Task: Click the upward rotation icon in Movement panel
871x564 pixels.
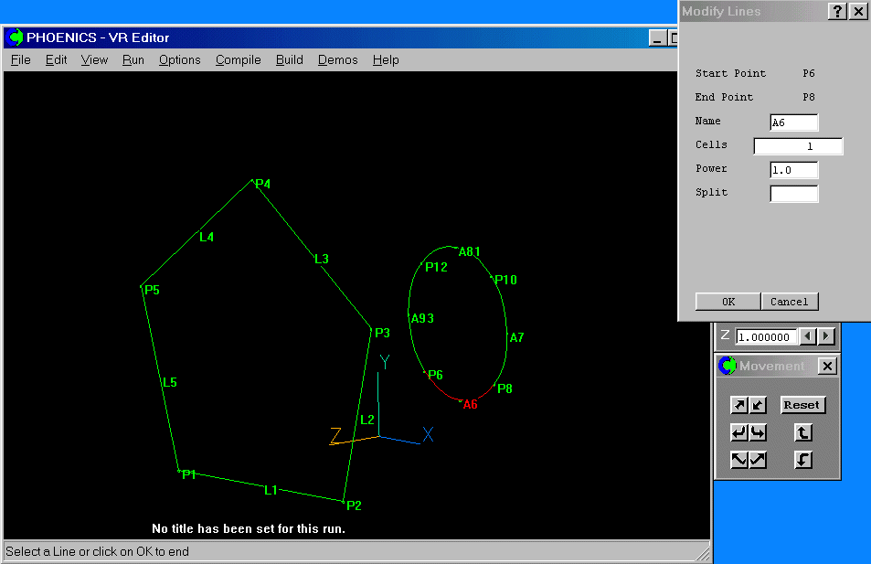Action: (802, 432)
